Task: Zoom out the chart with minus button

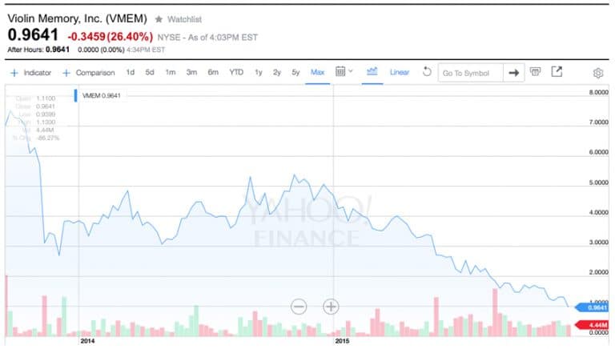Action: point(299,307)
